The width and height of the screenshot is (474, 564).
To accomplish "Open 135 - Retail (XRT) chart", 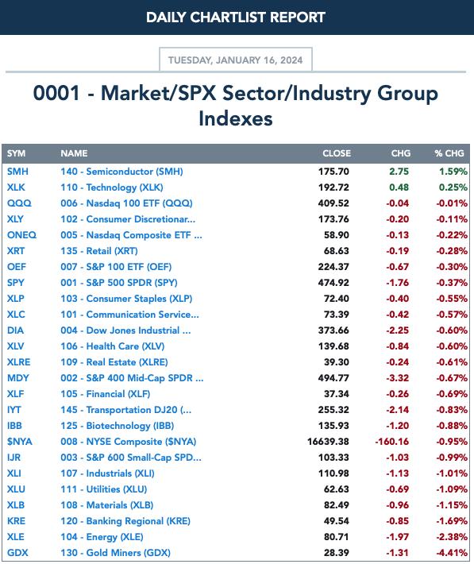I will [99, 251].
